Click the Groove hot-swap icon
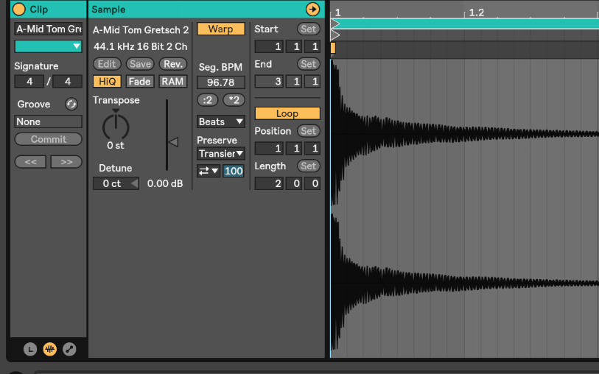Viewport: 599px width, 374px height. pyautogui.click(x=71, y=104)
